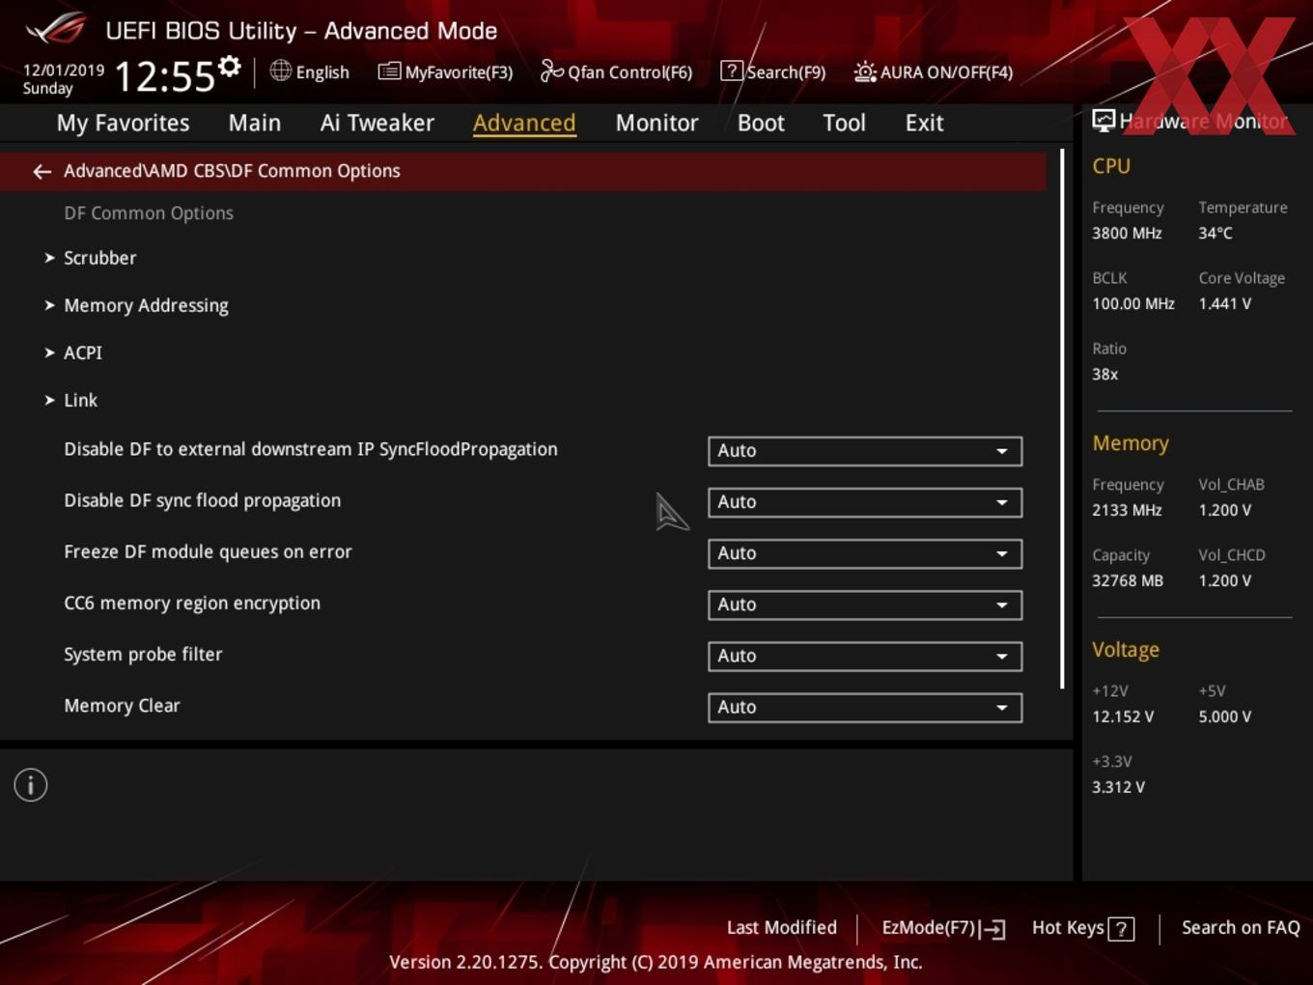Screen dimensions: 1313x985
Task: Click memory frequency value 2133 MHz
Action: (1127, 511)
